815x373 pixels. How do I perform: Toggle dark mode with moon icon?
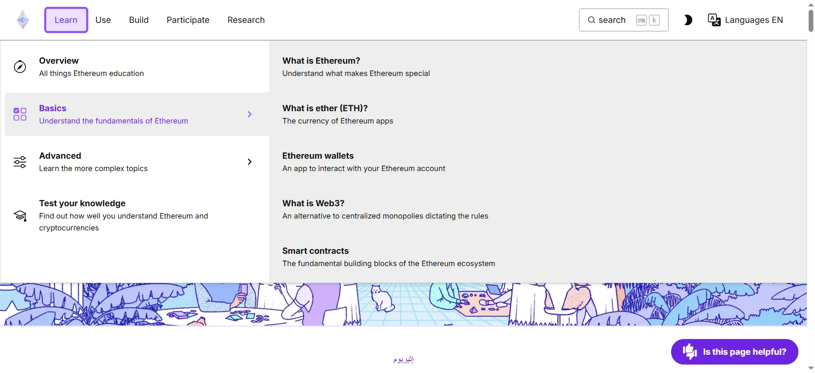point(688,20)
